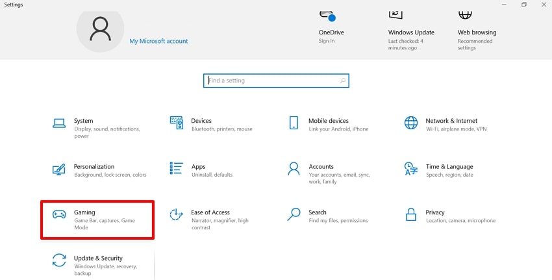Click the Search magnifier category icon
This screenshot has width=552, height=280.
coord(294,214)
